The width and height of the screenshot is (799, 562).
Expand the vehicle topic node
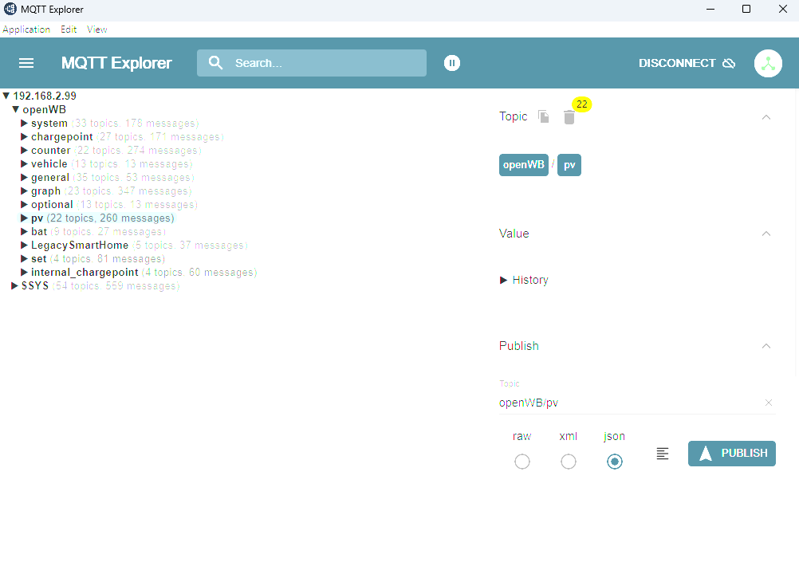tap(24, 164)
